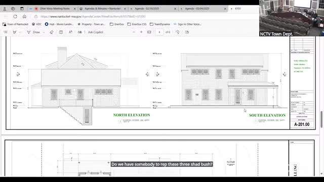Rotate the PDF page
324x182 pixels.
(178, 32)
